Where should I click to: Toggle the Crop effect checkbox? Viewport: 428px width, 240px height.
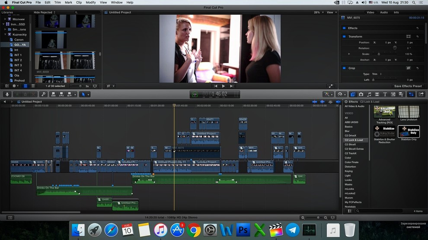(344, 68)
